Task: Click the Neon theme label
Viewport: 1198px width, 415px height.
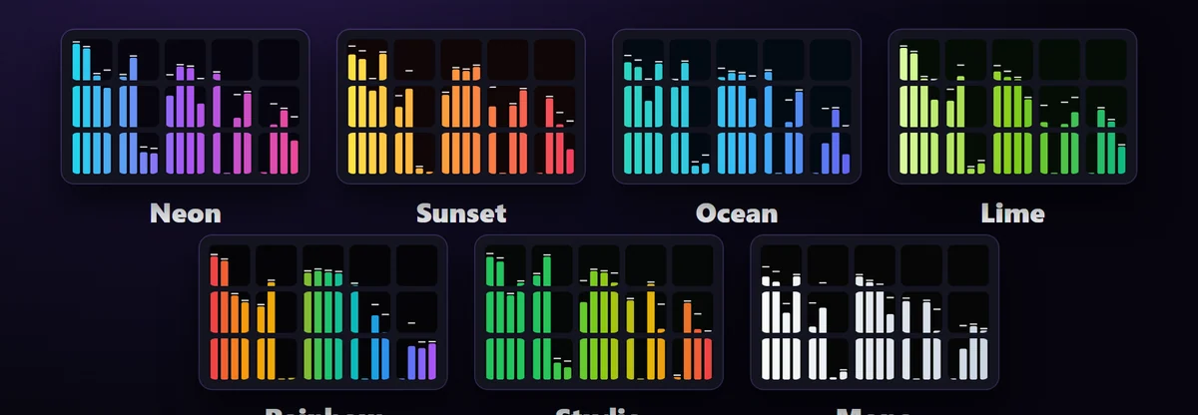Action: pos(185,212)
